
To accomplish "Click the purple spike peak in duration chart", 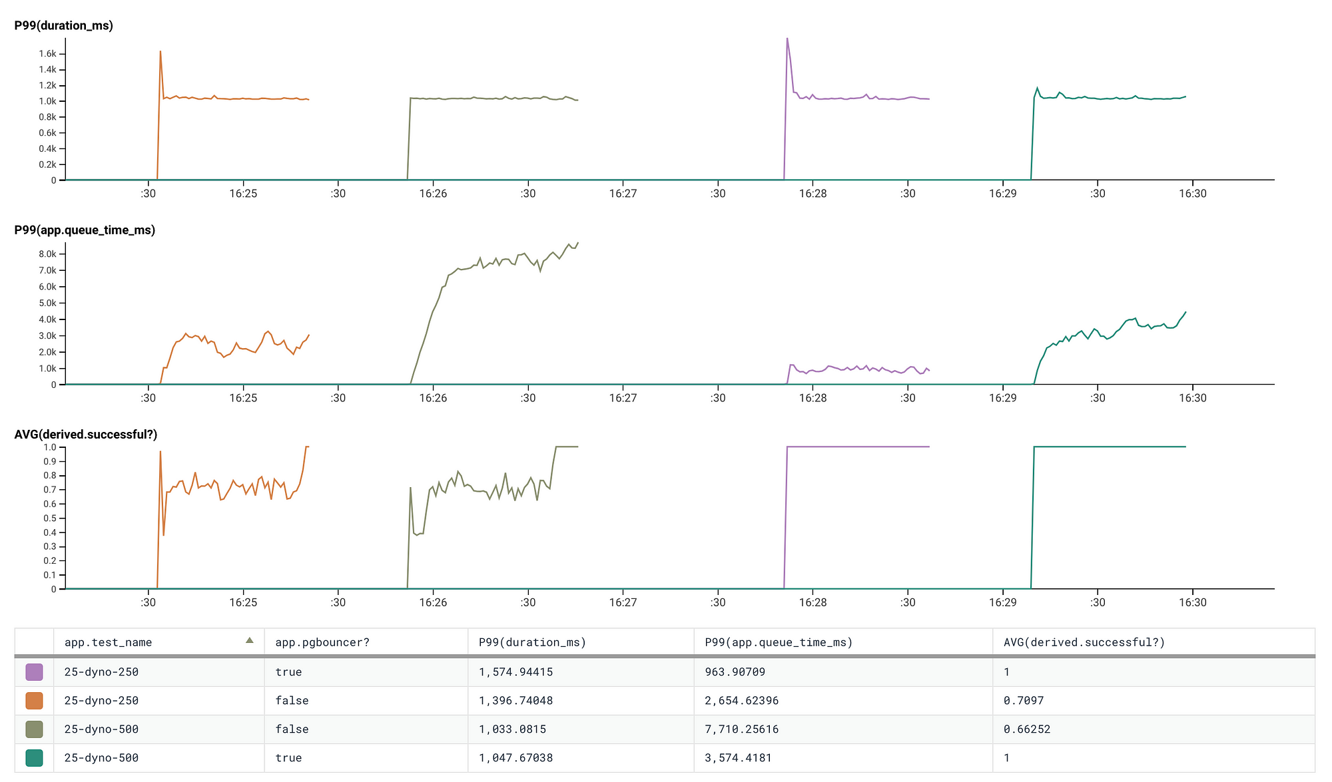I will click(x=787, y=39).
